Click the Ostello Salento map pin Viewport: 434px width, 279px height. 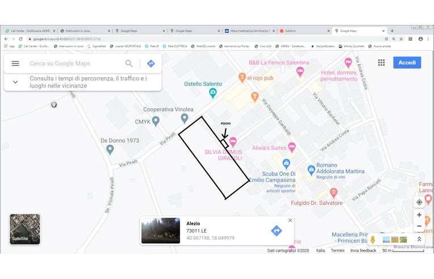(x=212, y=93)
